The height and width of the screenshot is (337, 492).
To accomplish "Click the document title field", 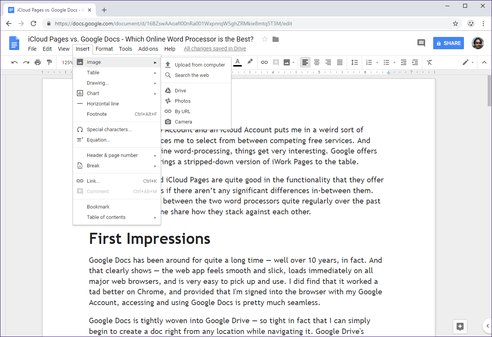I will (141, 39).
